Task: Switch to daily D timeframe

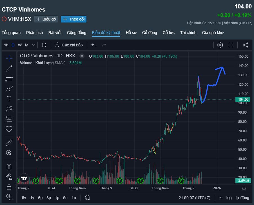Action: (x=13, y=45)
